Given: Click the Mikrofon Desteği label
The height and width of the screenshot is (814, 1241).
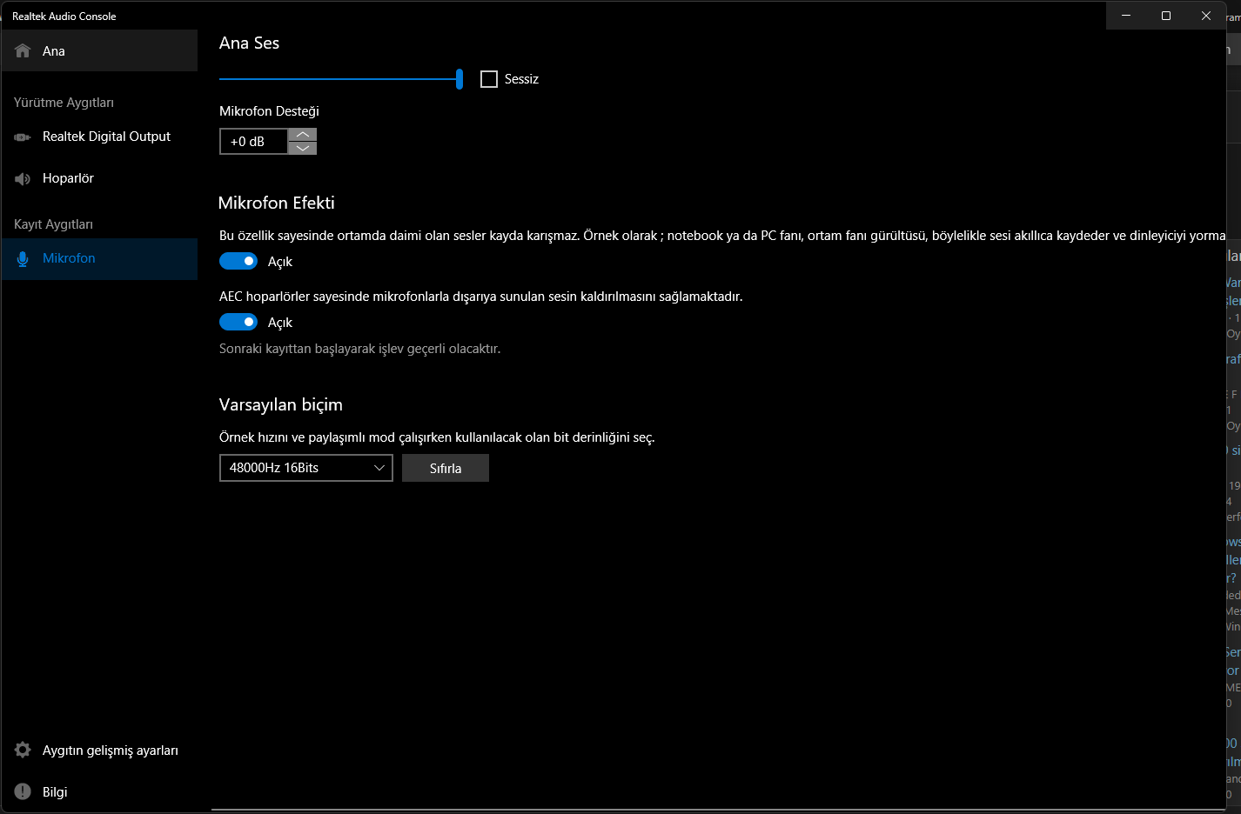Looking at the screenshot, I should (269, 111).
